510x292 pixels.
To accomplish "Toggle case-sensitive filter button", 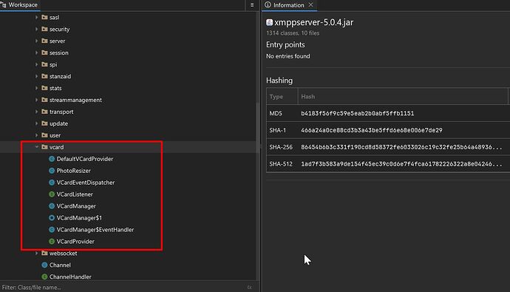I will (250, 287).
